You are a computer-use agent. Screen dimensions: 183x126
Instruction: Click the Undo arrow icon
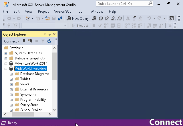[149, 18]
